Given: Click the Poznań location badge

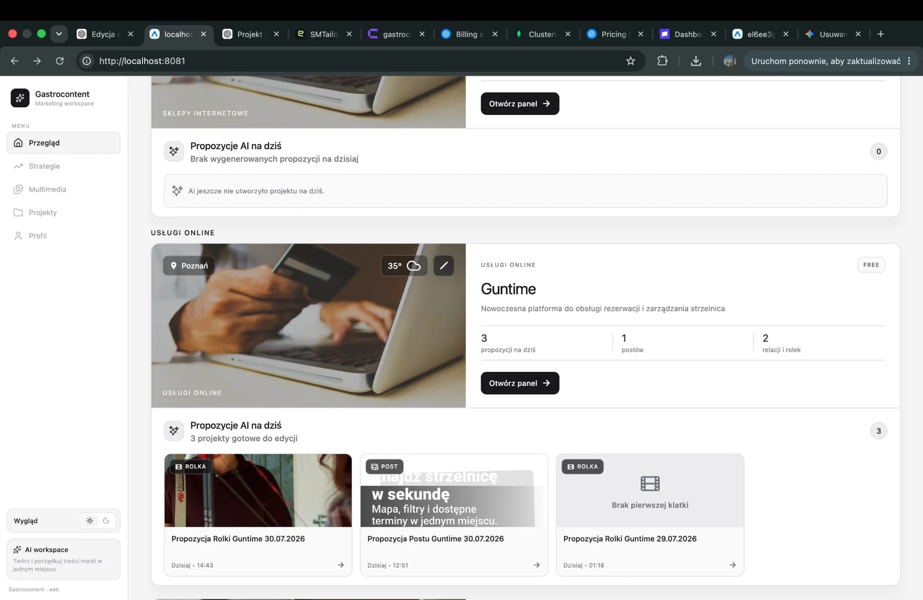Looking at the screenshot, I should point(189,266).
